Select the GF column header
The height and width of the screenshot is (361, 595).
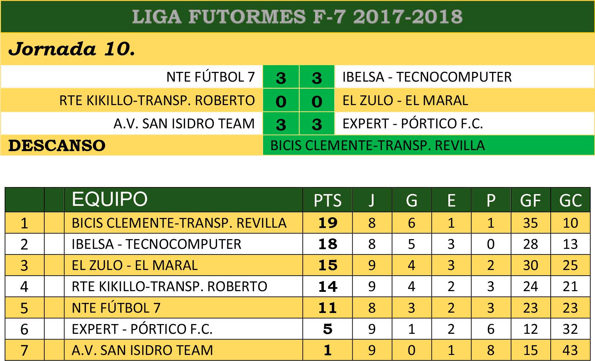[x=530, y=200]
